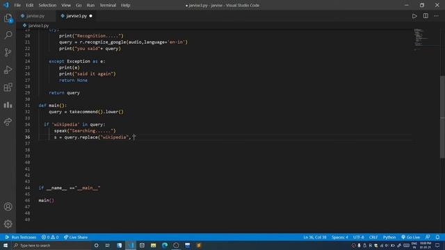Open the Search view in activity bar
The height and width of the screenshot is (250, 445).
8,35
